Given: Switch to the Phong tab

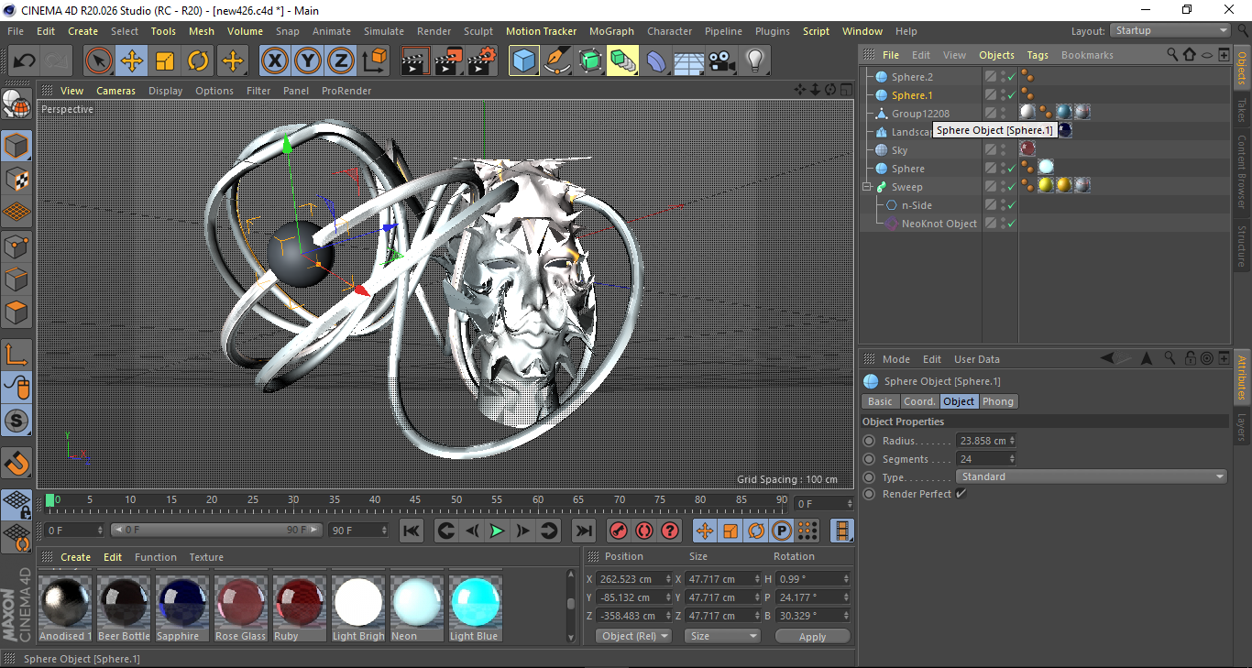Looking at the screenshot, I should coord(998,401).
